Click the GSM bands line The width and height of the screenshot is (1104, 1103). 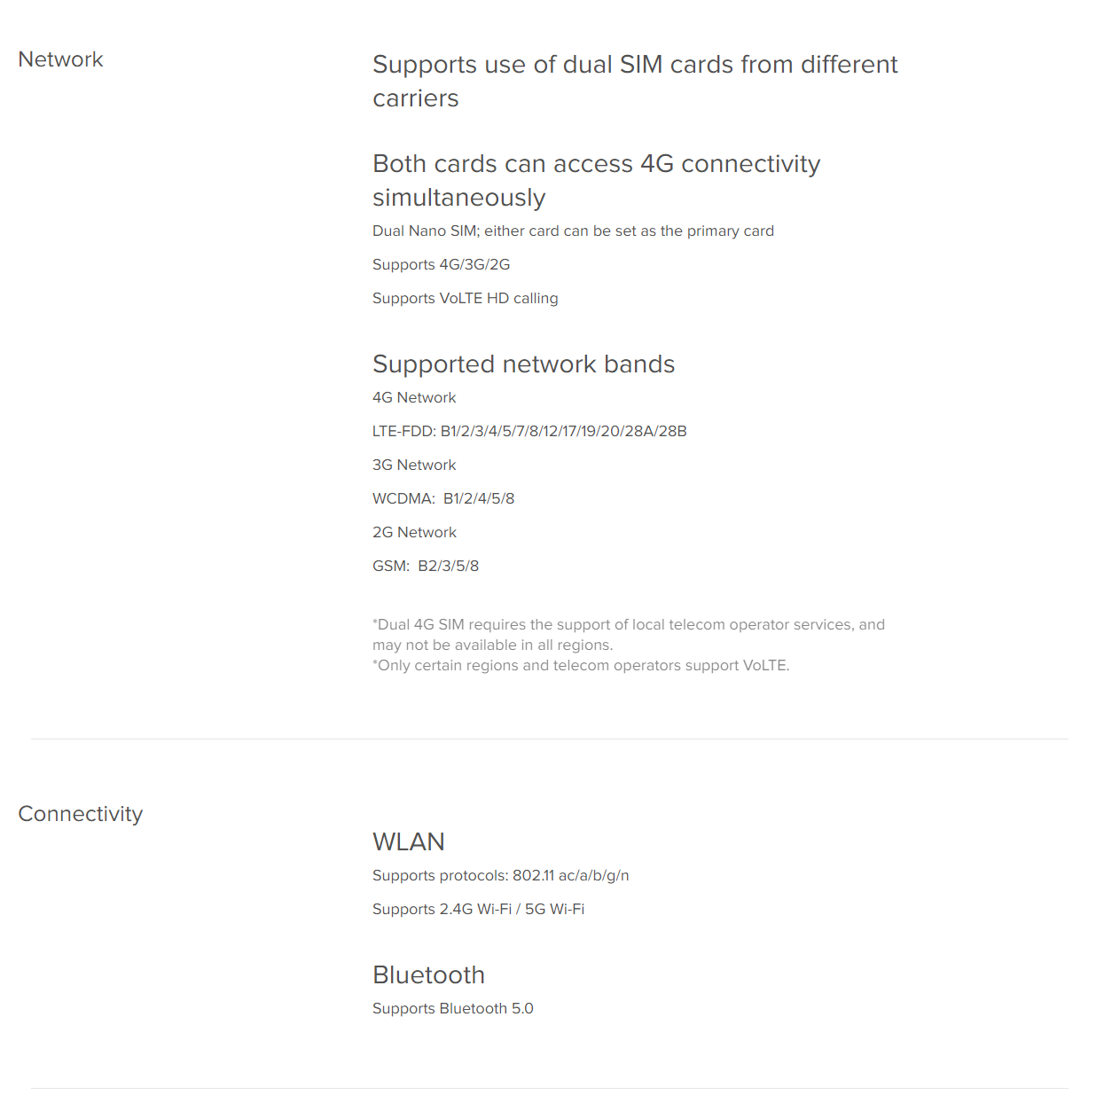pos(426,567)
